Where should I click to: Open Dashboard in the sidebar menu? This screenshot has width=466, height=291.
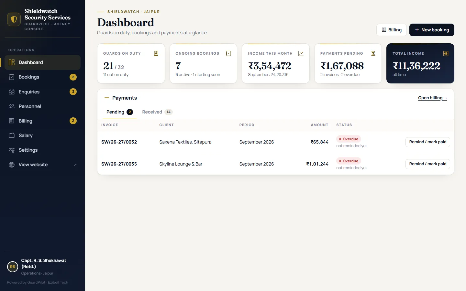[x=42, y=62]
